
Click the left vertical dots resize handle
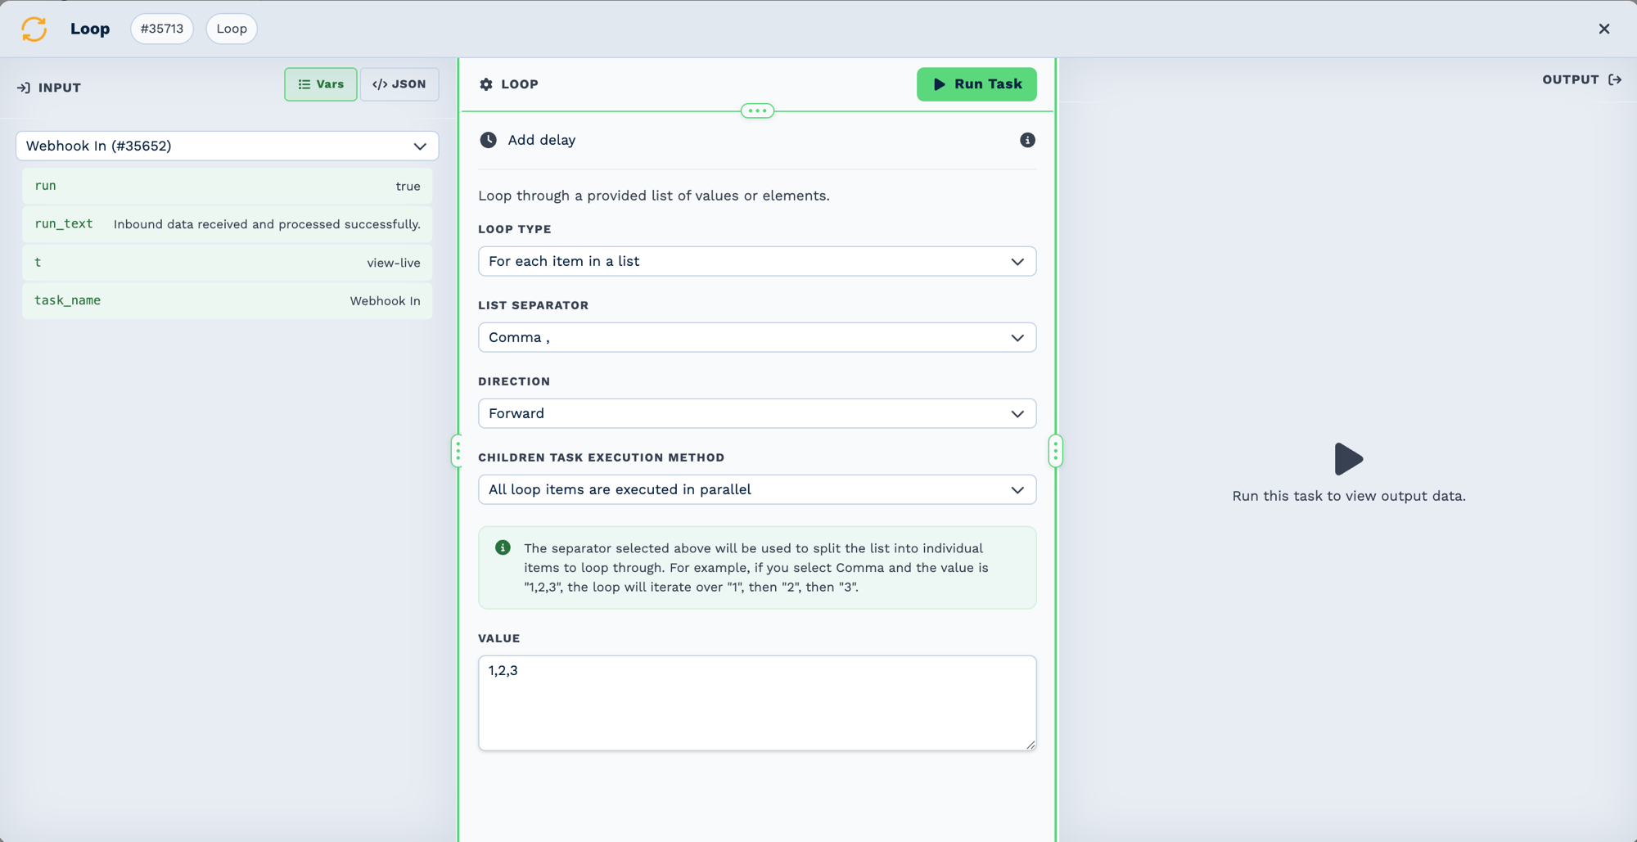tap(458, 451)
